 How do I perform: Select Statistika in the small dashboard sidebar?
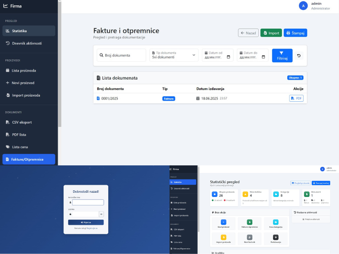click(x=183, y=182)
